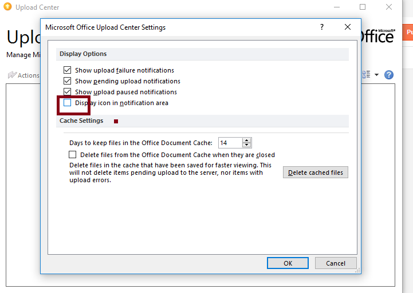The image size is (413, 293).
Task: Click Delete cached files button
Action: (315, 172)
